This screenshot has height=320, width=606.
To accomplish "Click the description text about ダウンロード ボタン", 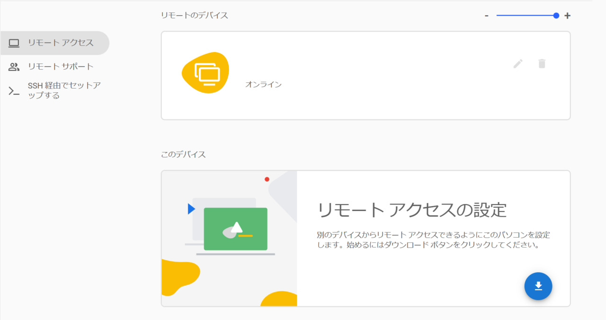I will coord(434,240).
